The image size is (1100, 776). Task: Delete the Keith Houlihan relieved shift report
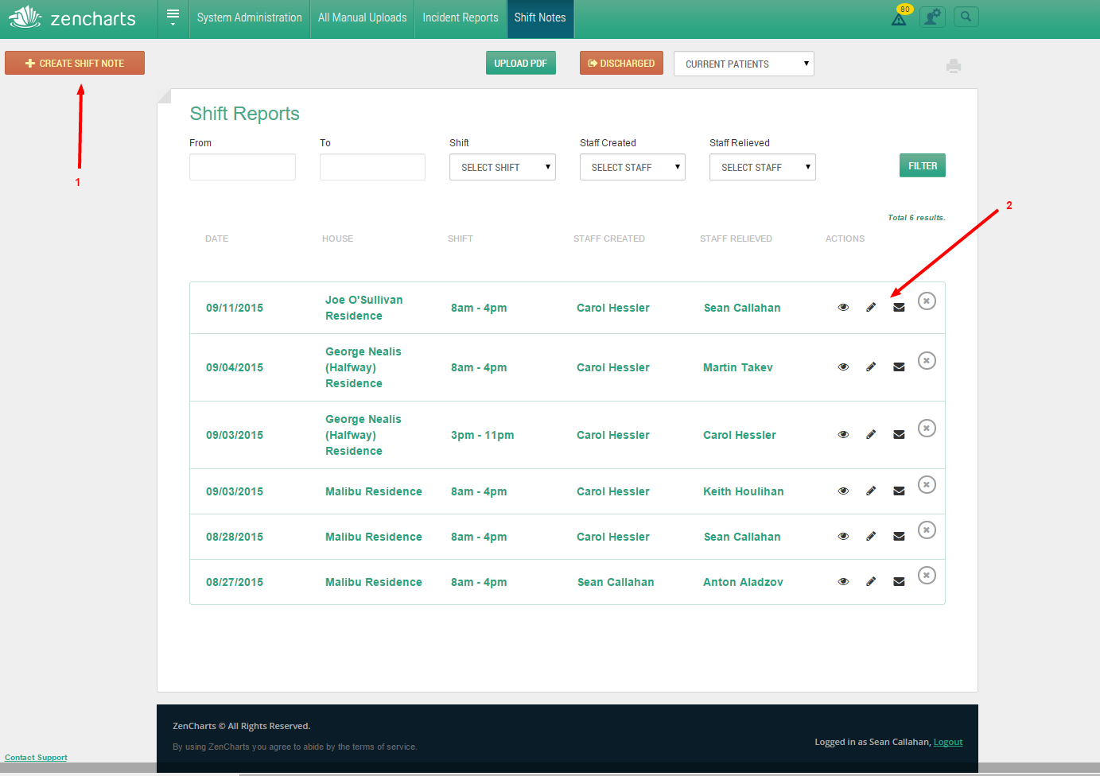(927, 485)
